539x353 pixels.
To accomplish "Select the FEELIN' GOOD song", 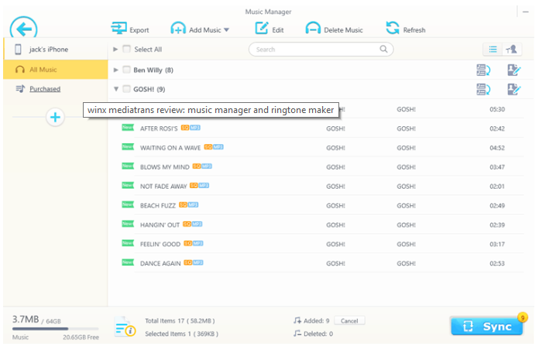I will pos(321,244).
